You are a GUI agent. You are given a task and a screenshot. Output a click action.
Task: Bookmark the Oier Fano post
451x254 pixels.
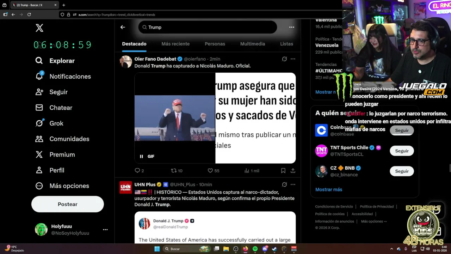pyautogui.click(x=283, y=171)
